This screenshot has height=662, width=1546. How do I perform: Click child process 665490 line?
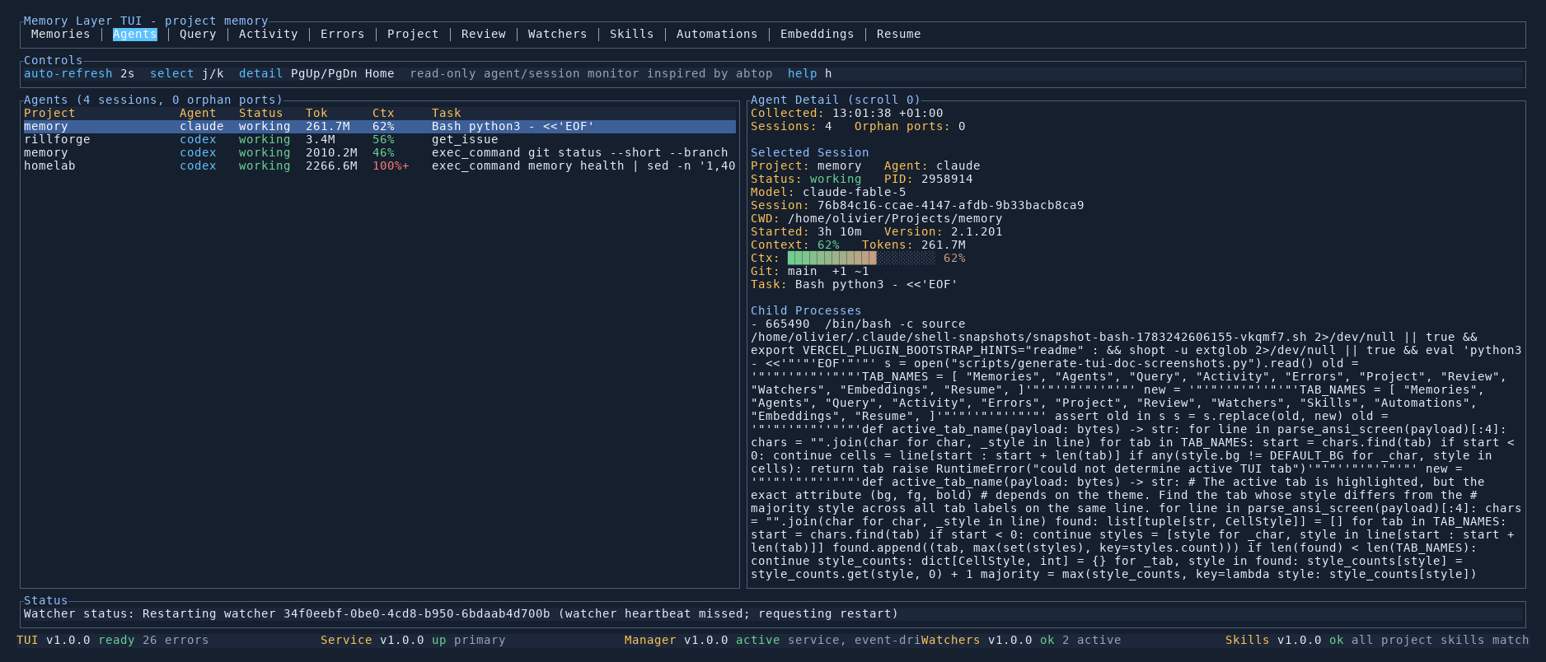point(858,324)
